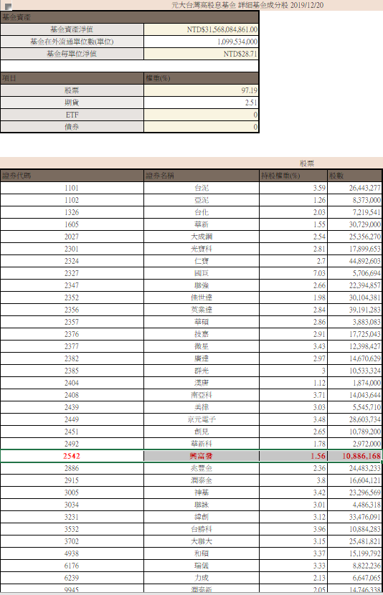Viewport: 383px width, 595px height.
Task: Select the futures weight value 2.51
Action: [x=251, y=103]
